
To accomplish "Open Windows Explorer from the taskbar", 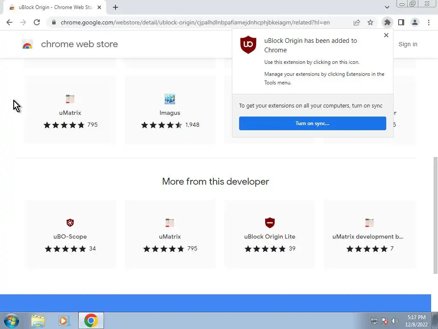I will click(x=38, y=321).
